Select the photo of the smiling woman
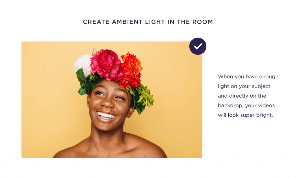Screen dimensions: 296x178 [x=112, y=100]
